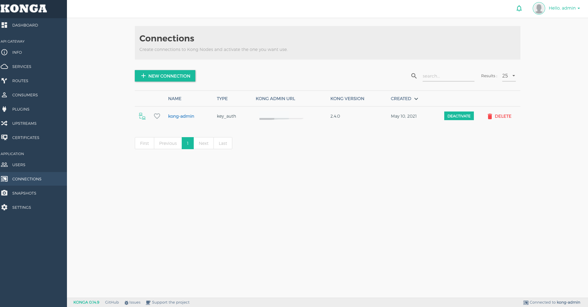Click the KONGA 0.14.9 version link
The width and height of the screenshot is (588, 307).
(86, 302)
